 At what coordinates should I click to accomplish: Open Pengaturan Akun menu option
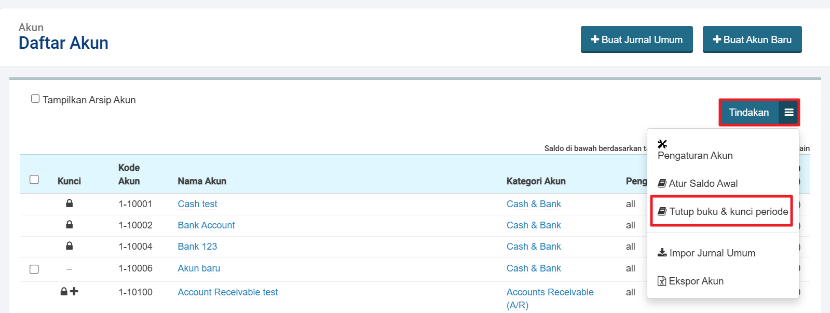point(695,155)
